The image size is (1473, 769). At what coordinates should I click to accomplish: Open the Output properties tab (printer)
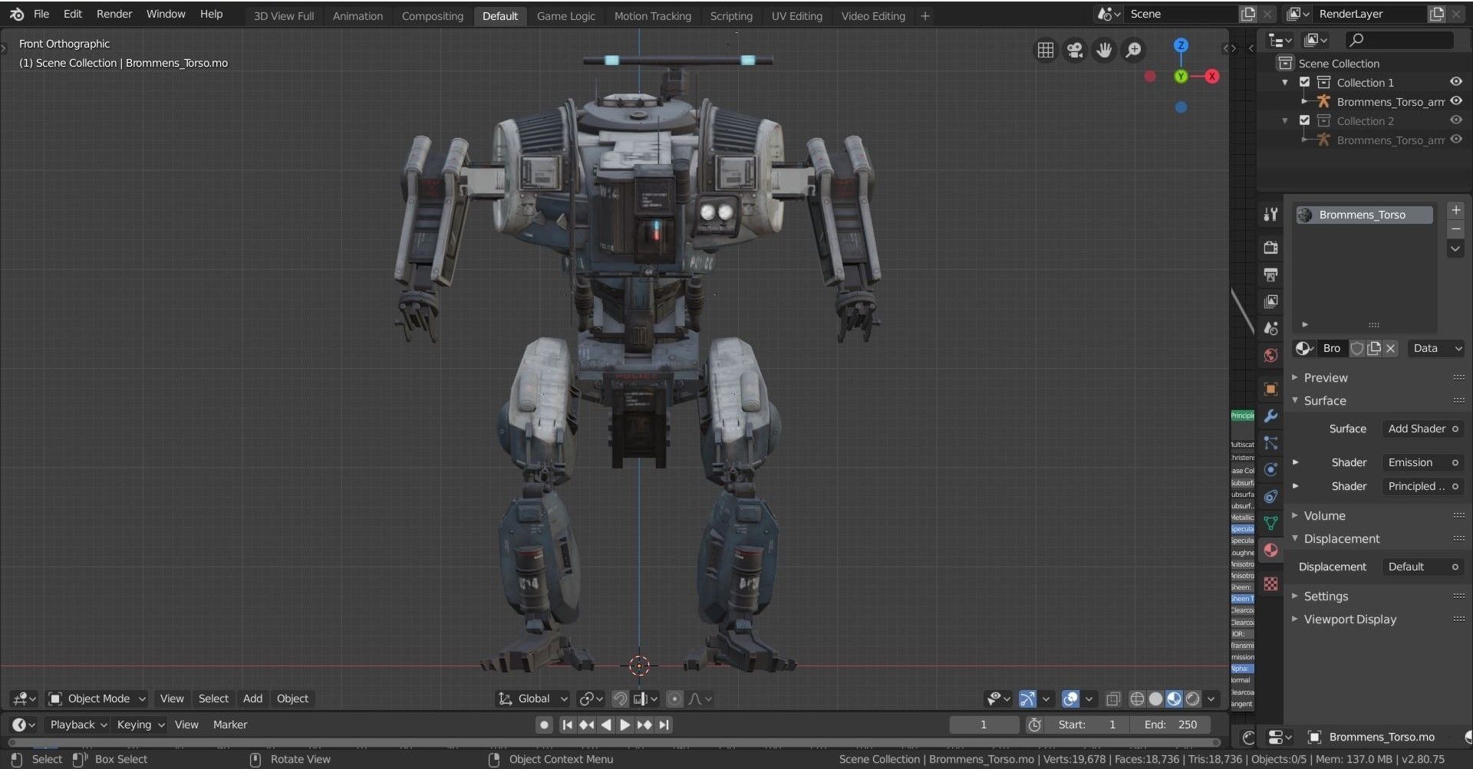1270,274
